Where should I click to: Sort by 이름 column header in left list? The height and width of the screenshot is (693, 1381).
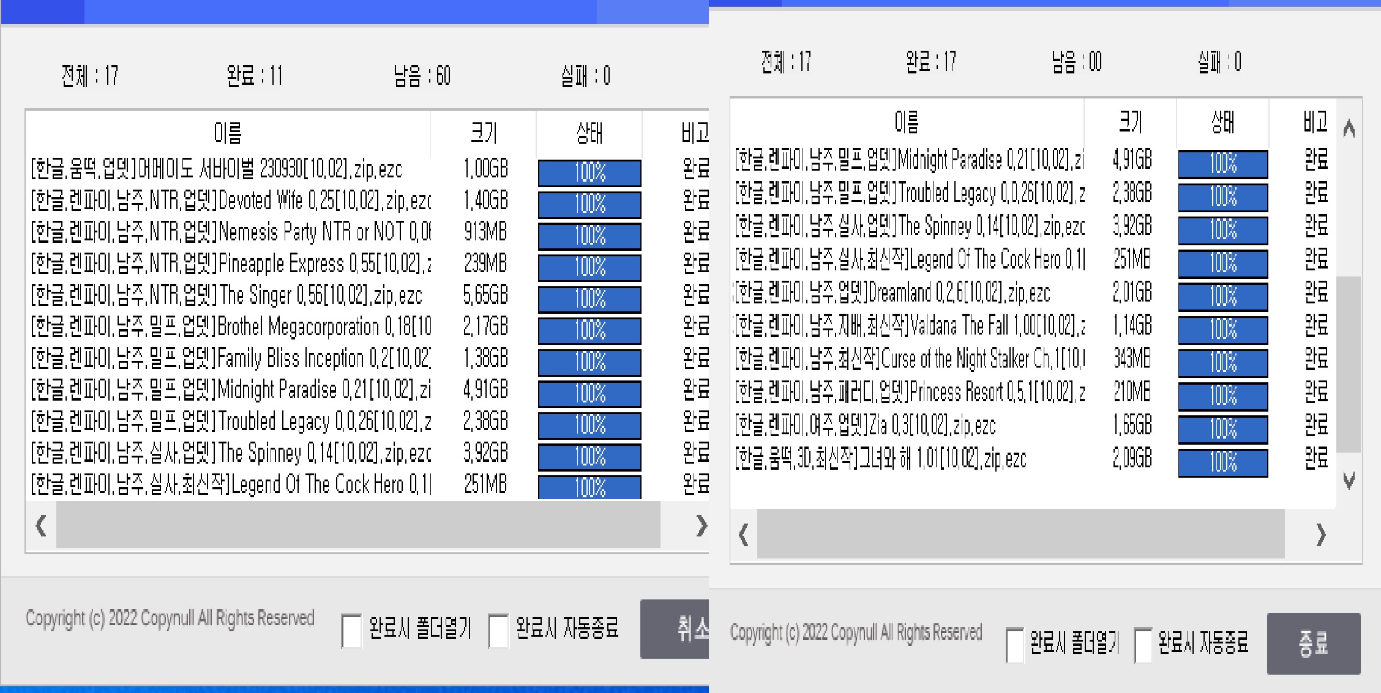click(x=228, y=133)
